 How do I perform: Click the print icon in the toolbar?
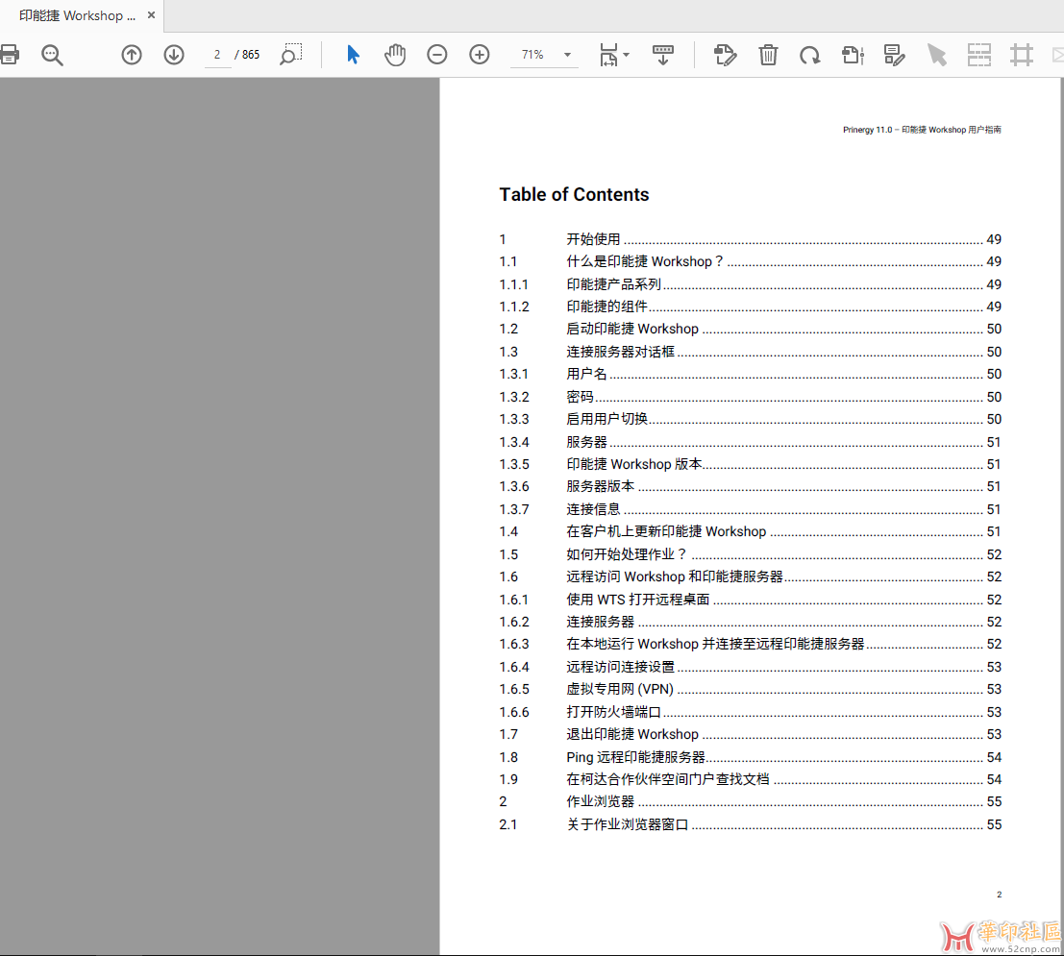click(x=10, y=54)
